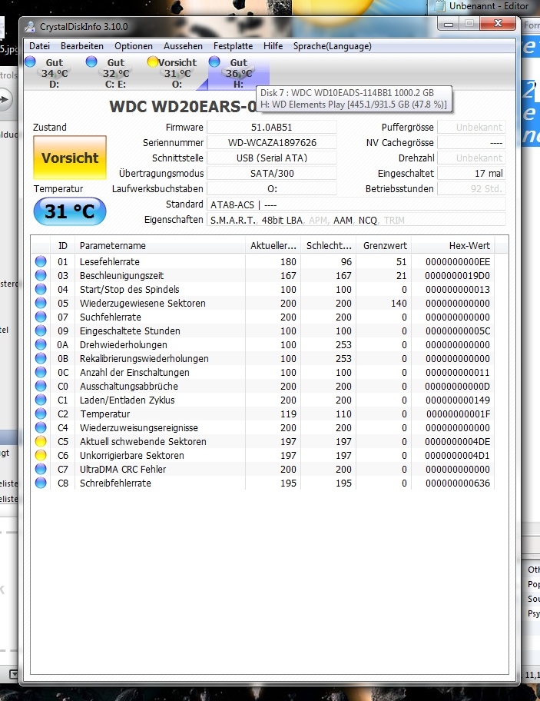Click the Grenzwert column header
The width and height of the screenshot is (540, 701).
click(384, 245)
